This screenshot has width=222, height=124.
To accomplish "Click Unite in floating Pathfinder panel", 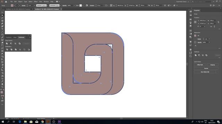I will [x=7, y=44].
